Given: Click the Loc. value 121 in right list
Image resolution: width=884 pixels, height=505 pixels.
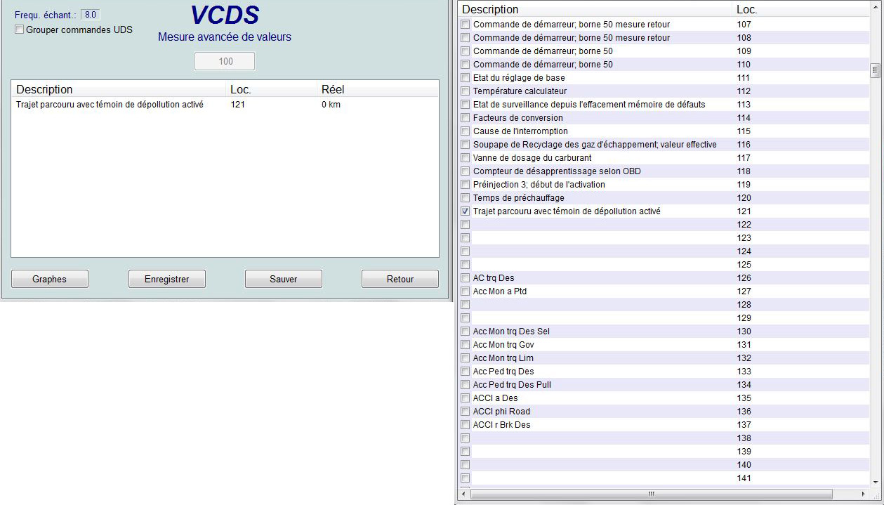Looking at the screenshot, I should coord(744,211).
